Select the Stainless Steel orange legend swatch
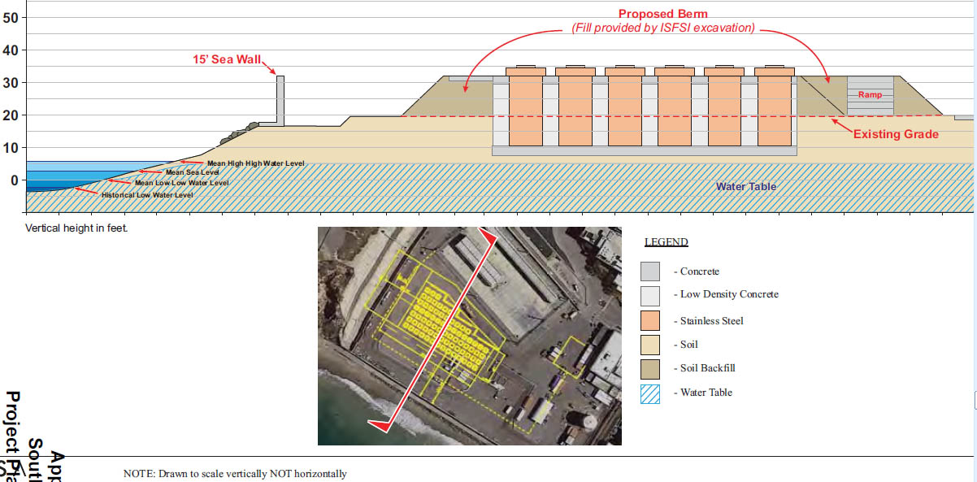 click(x=651, y=319)
